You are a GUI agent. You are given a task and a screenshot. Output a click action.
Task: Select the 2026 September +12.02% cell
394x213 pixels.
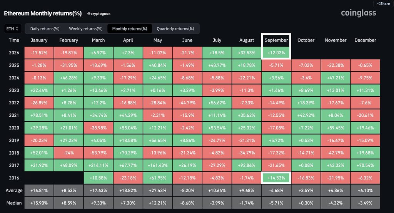(276, 53)
